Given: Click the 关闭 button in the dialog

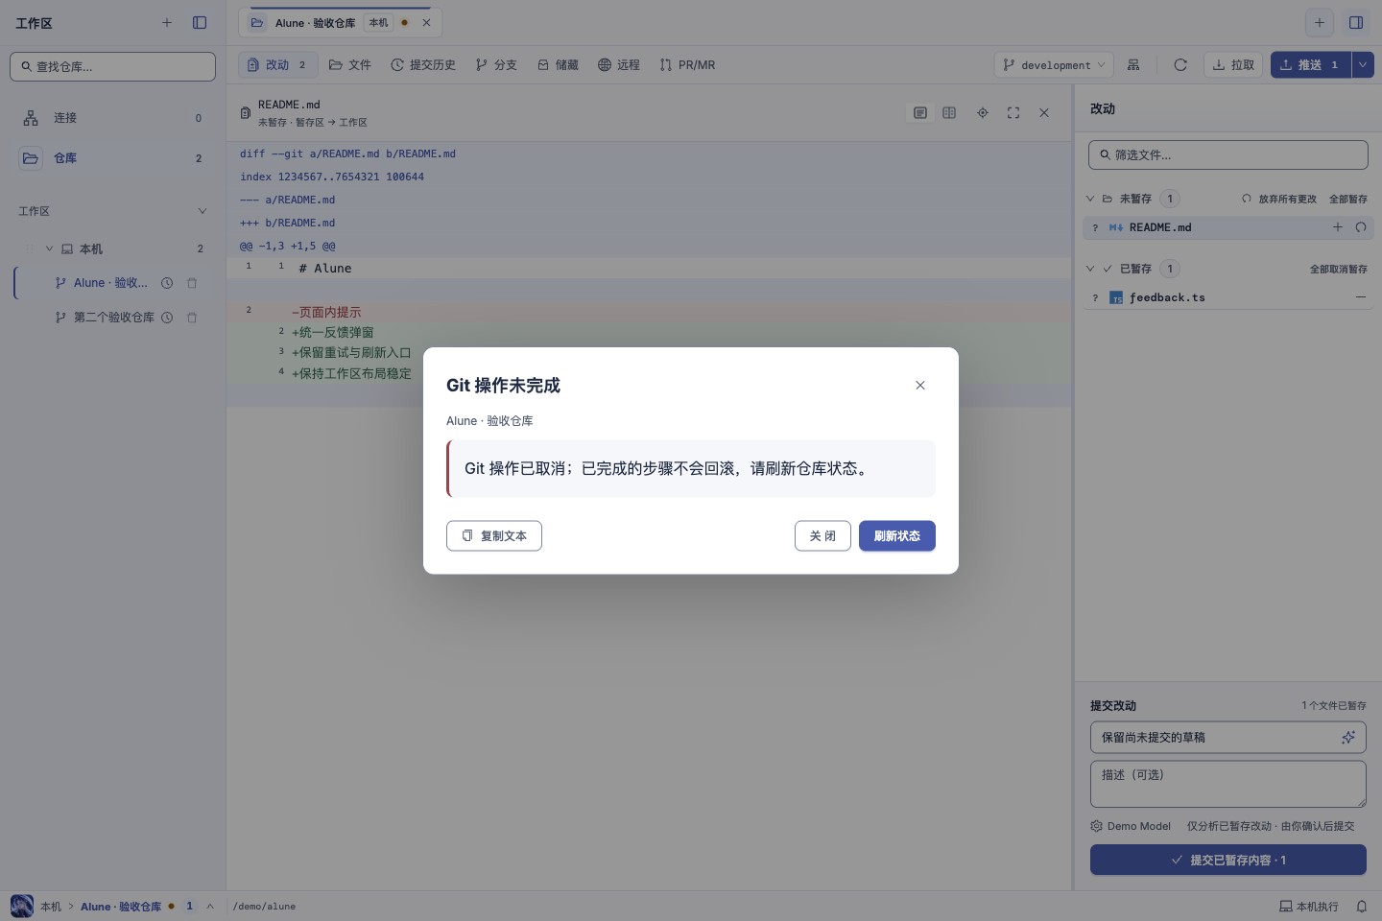Looking at the screenshot, I should point(822,535).
